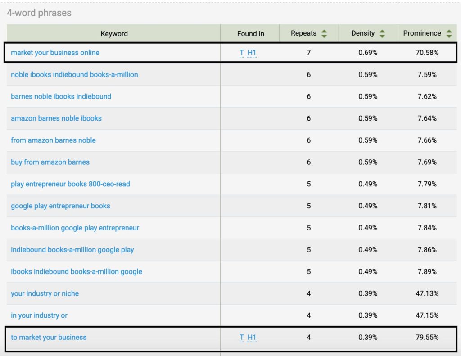
Task: Select prominence value 7.59%
Action: [427, 74]
